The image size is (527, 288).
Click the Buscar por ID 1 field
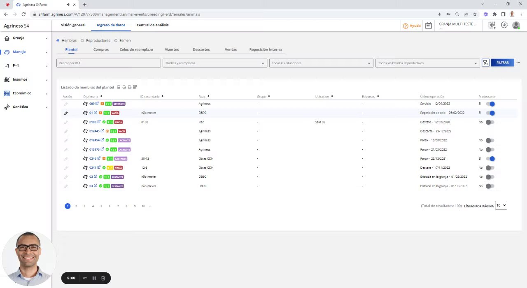(x=109, y=63)
